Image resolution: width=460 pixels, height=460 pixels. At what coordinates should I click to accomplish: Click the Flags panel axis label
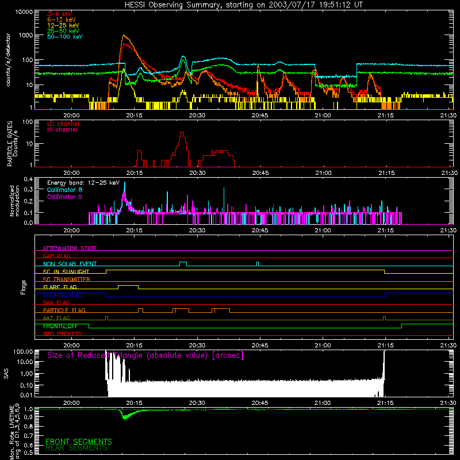24,287
